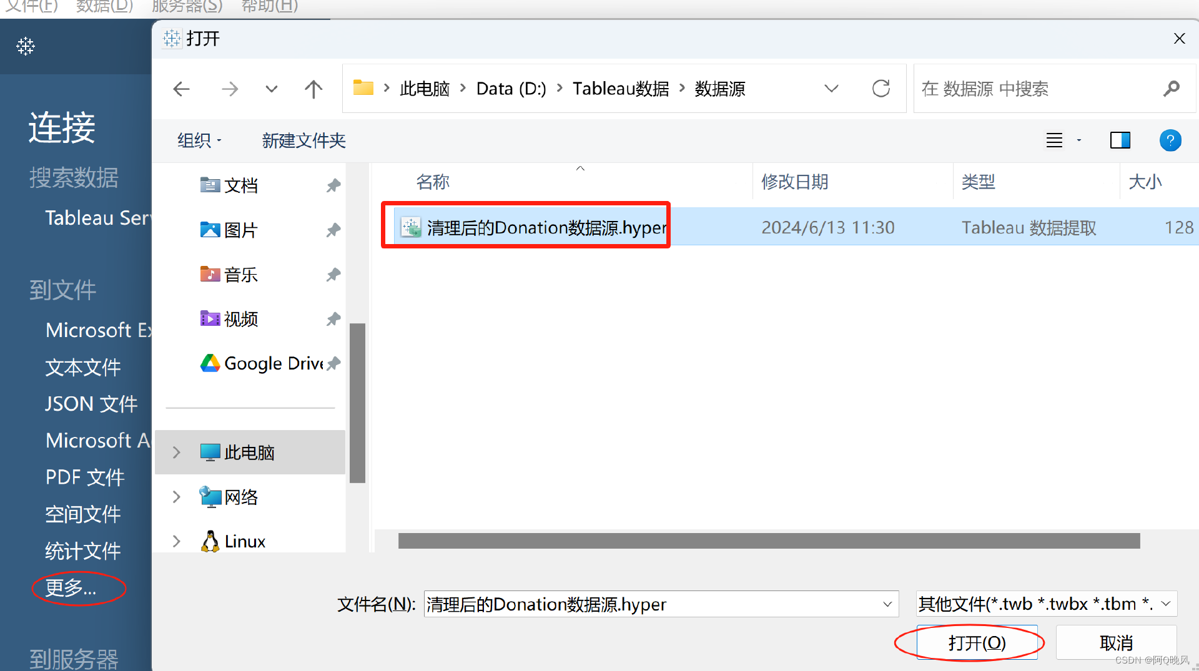Click the 新建文件夹 button

tap(304, 140)
